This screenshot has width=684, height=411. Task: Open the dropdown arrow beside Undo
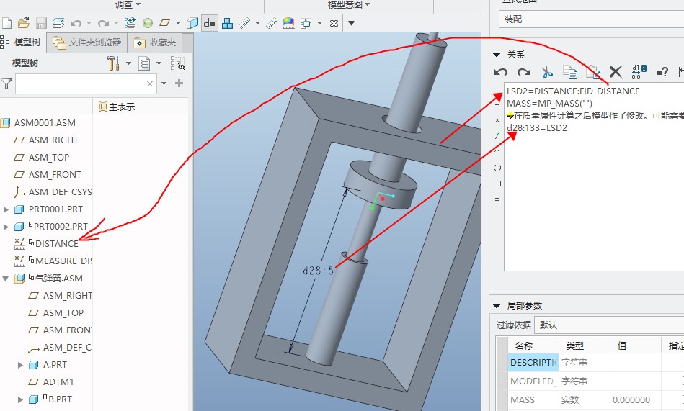(x=89, y=22)
